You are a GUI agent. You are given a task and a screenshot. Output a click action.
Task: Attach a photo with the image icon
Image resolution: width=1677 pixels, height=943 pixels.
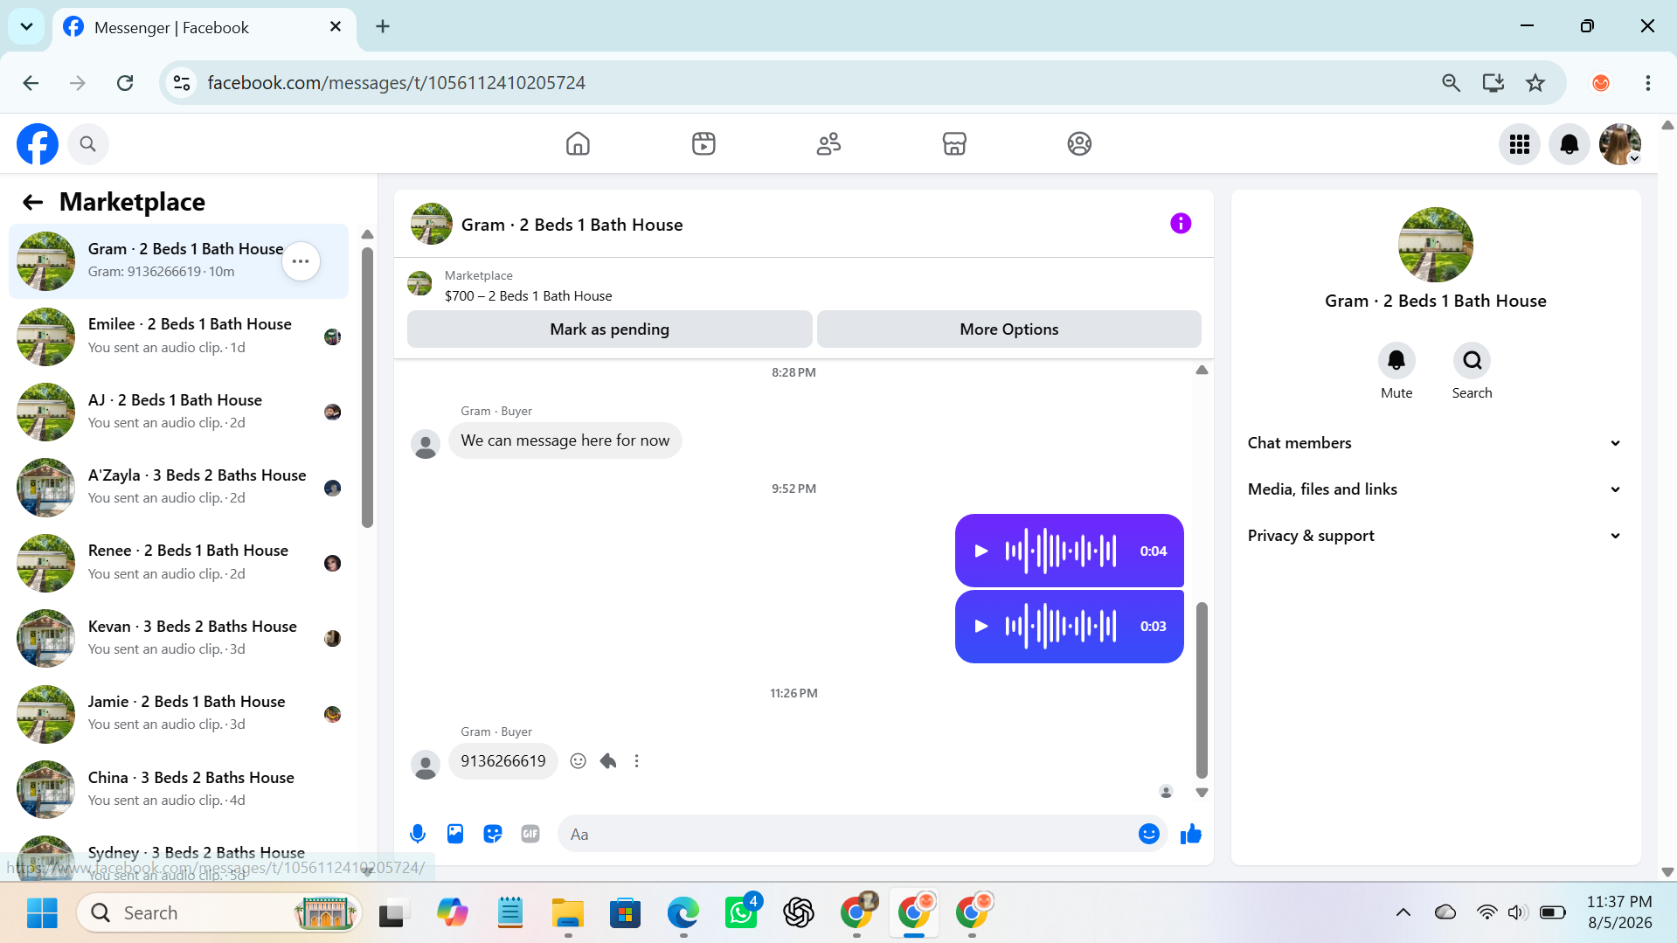455,834
